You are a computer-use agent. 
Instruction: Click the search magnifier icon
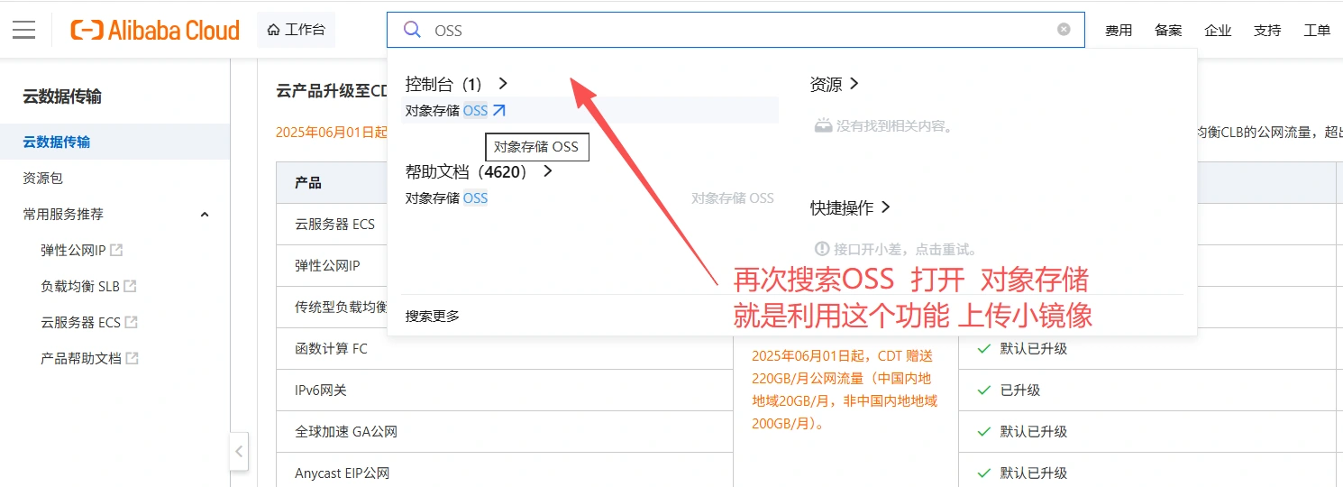pyautogui.click(x=412, y=30)
